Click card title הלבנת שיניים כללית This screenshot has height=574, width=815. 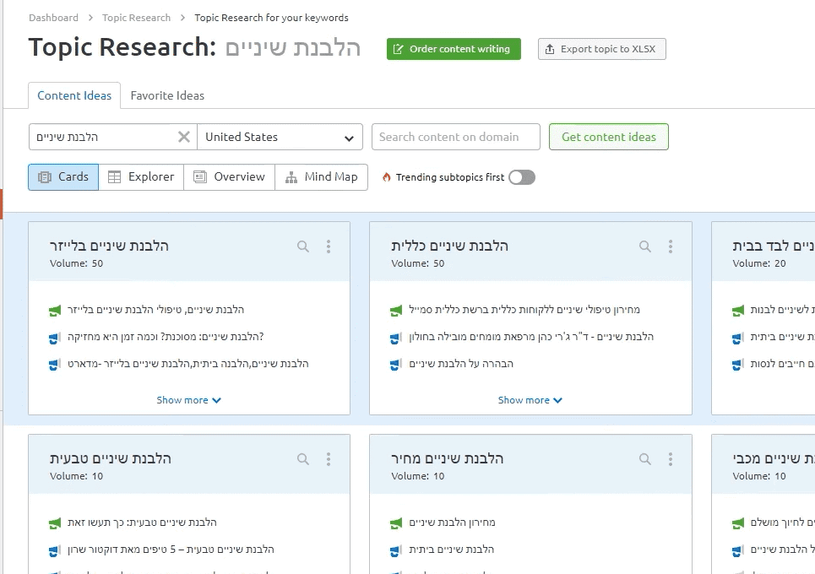pos(449,246)
